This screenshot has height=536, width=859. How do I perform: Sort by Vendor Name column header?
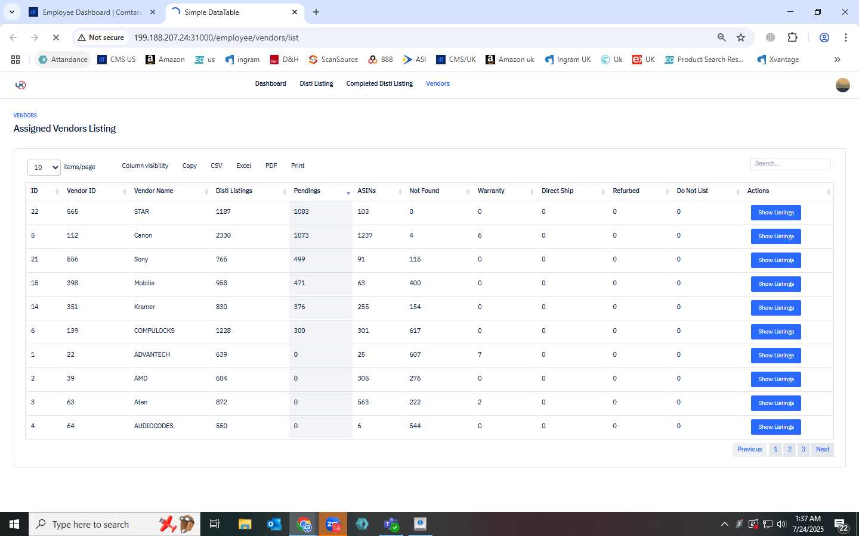(x=170, y=191)
